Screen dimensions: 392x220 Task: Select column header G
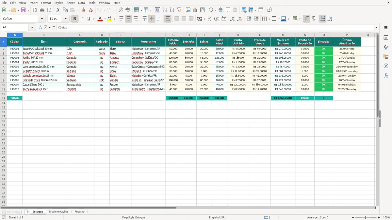[x=173, y=35]
